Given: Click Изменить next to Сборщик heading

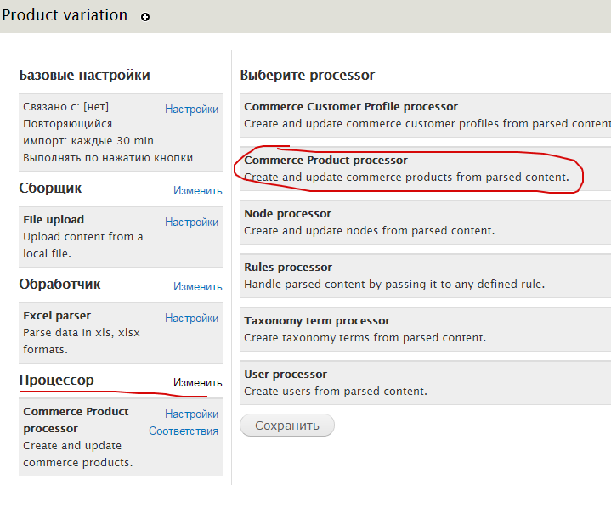Looking at the screenshot, I should pyautogui.click(x=197, y=190).
